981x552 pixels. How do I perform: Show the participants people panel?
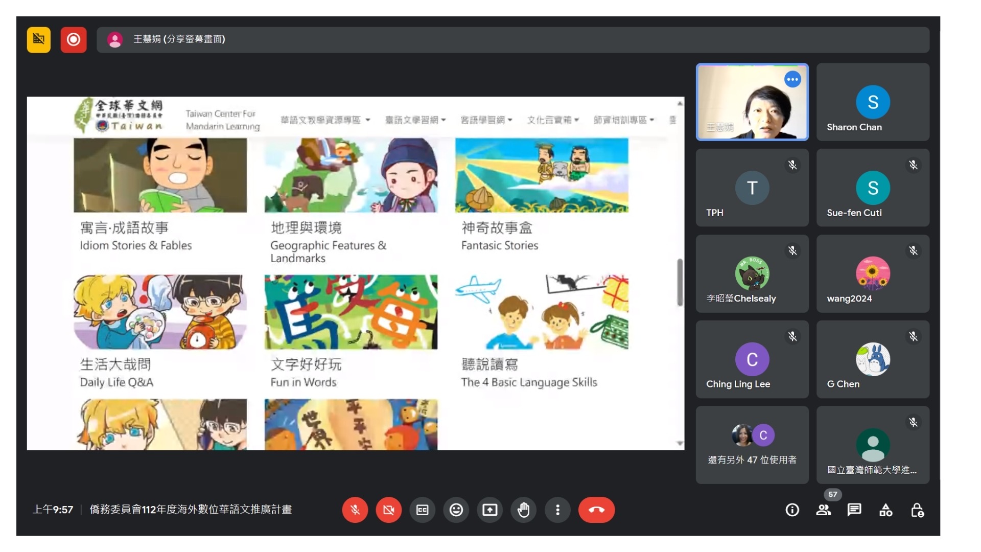click(x=823, y=510)
